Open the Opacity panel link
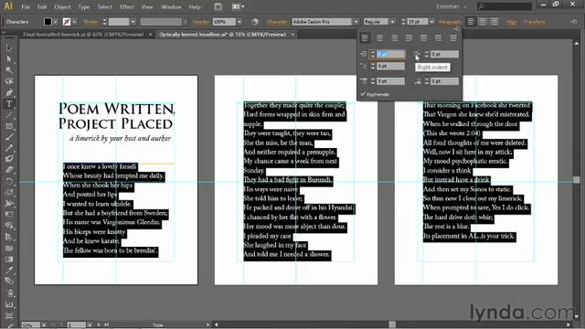Viewport: 585px width, 329px height. click(200, 22)
